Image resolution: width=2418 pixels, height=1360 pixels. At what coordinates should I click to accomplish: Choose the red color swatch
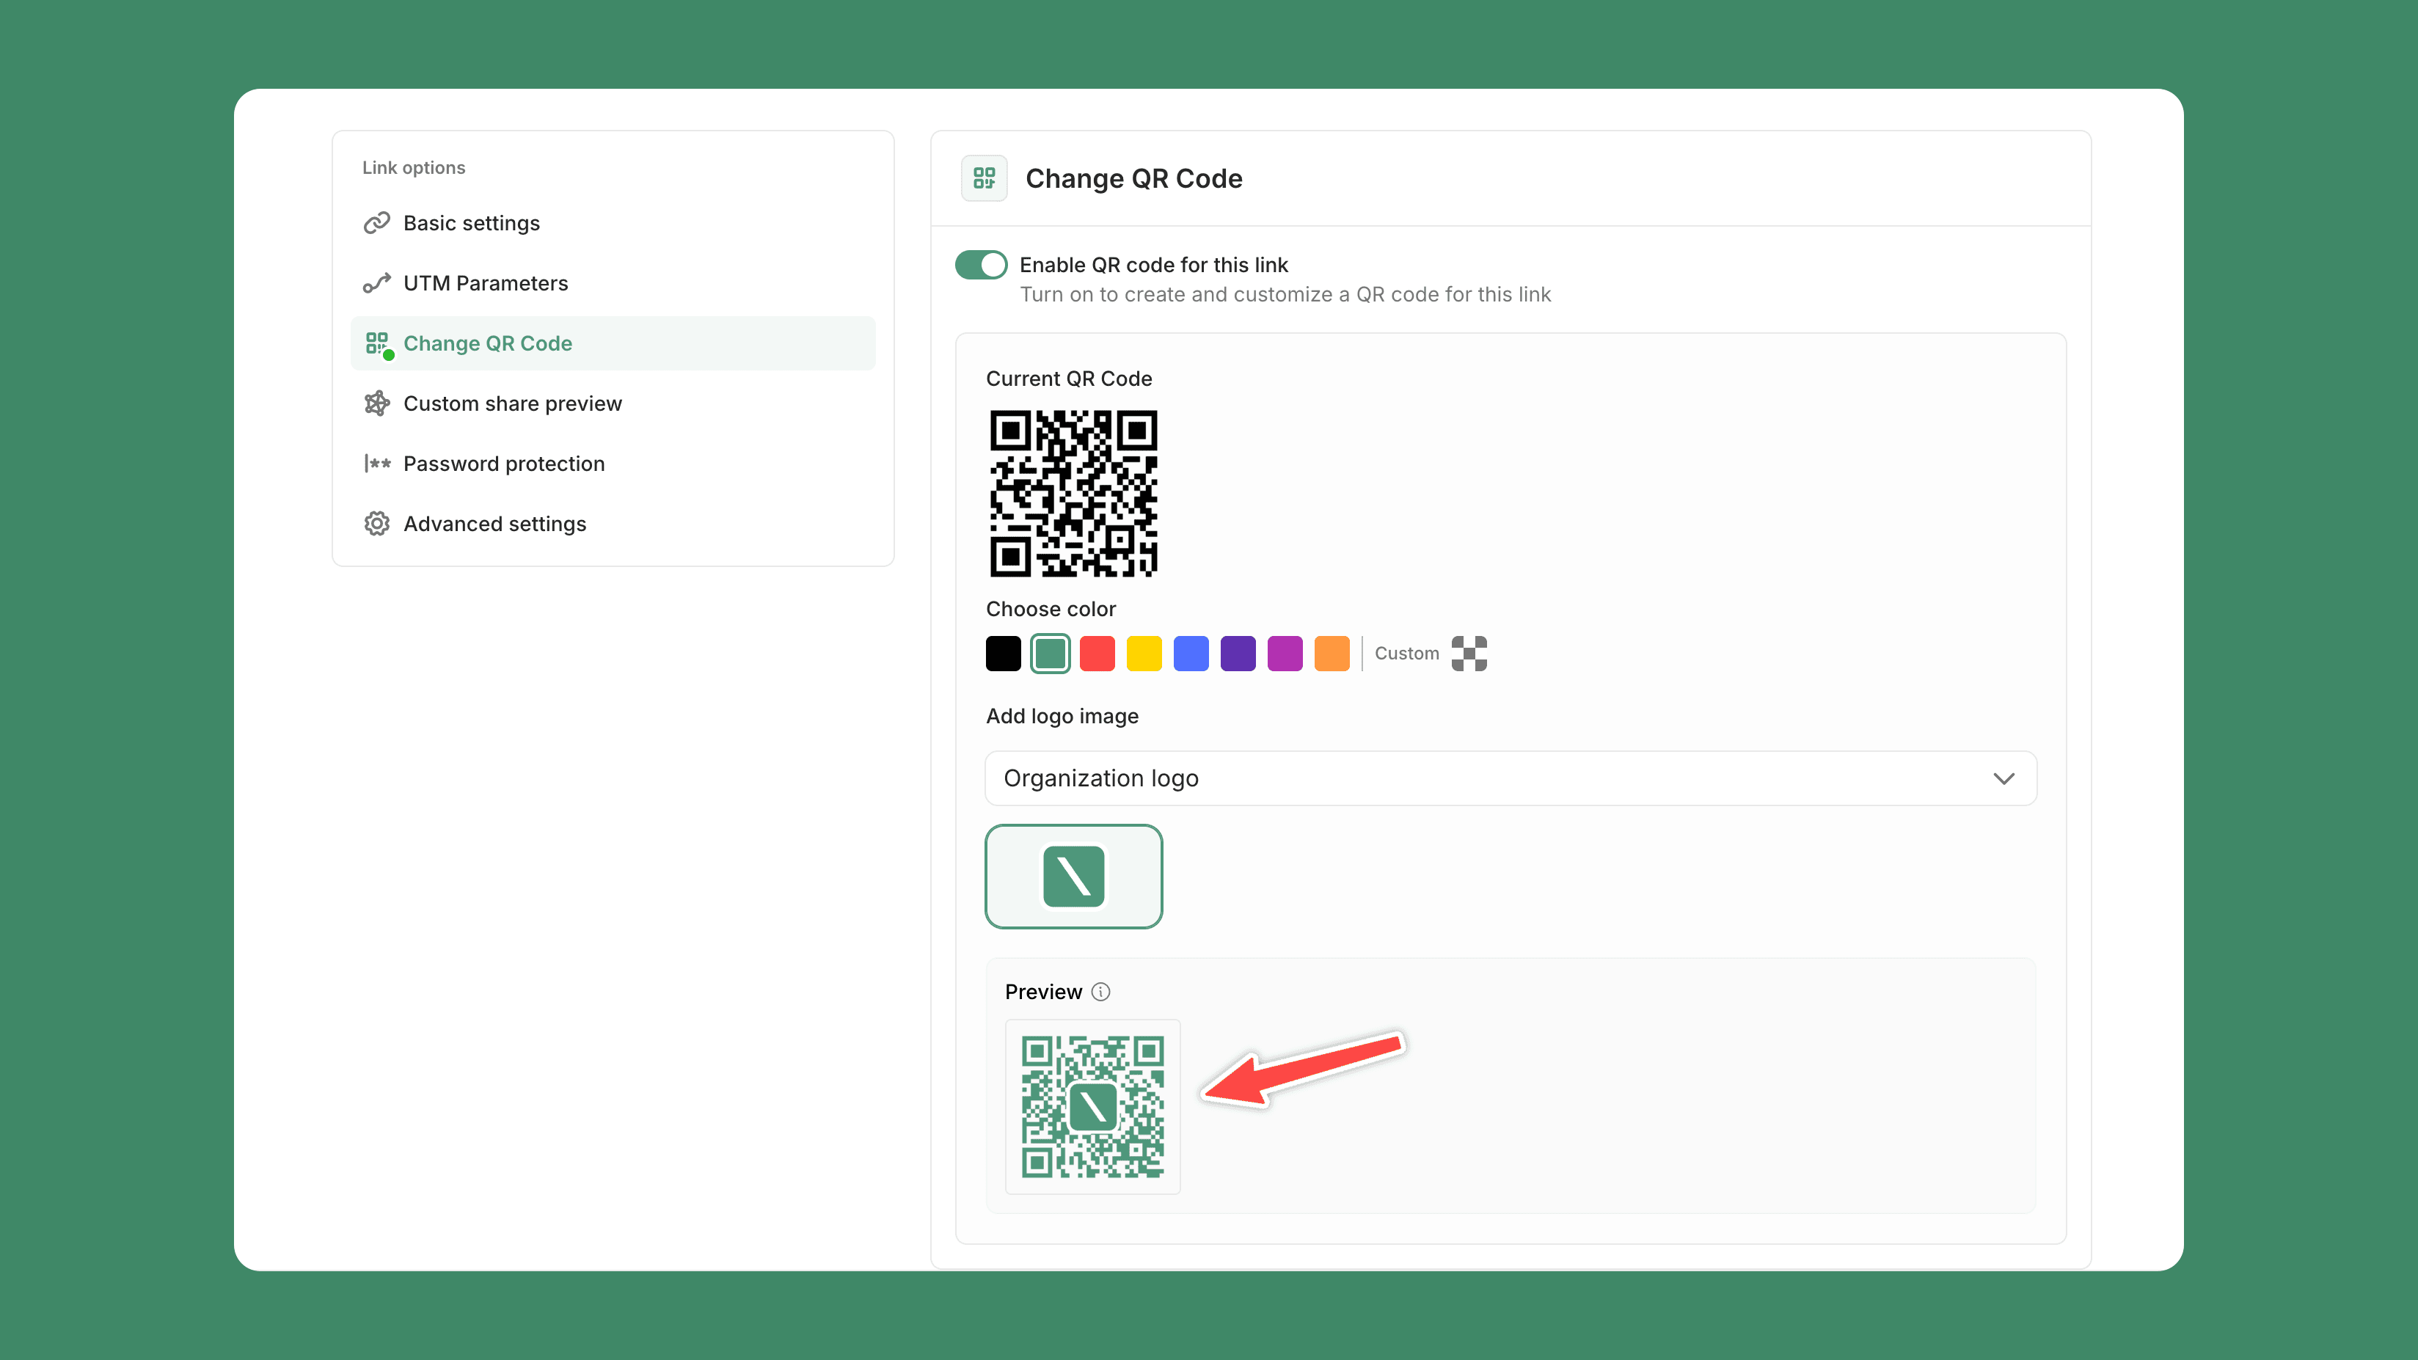[1097, 654]
